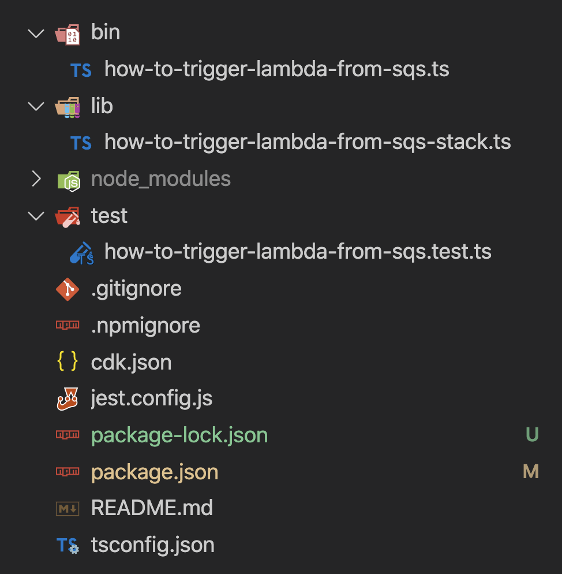The width and height of the screenshot is (562, 574).
Task: Click the Git icon beside .gitignore
Action: 67,288
